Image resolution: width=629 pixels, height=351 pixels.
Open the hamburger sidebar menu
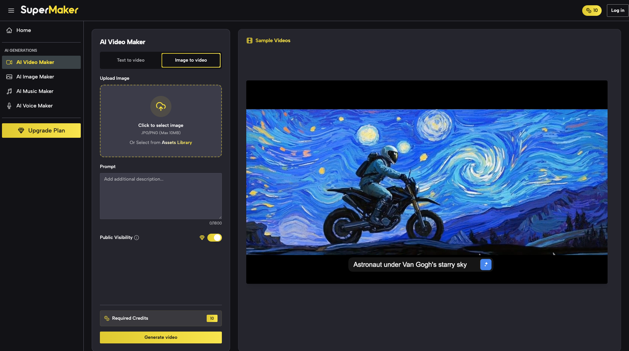pyautogui.click(x=11, y=11)
